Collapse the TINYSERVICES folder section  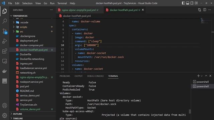coord(33,16)
